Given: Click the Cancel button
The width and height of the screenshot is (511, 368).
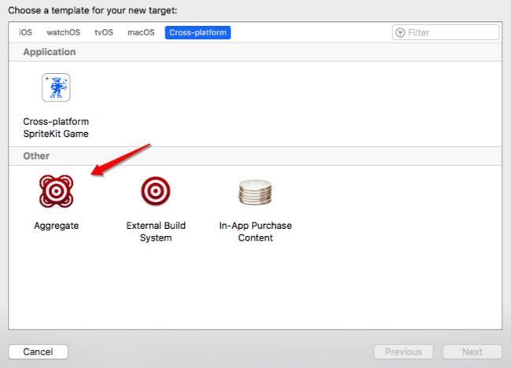Looking at the screenshot, I should tap(39, 351).
